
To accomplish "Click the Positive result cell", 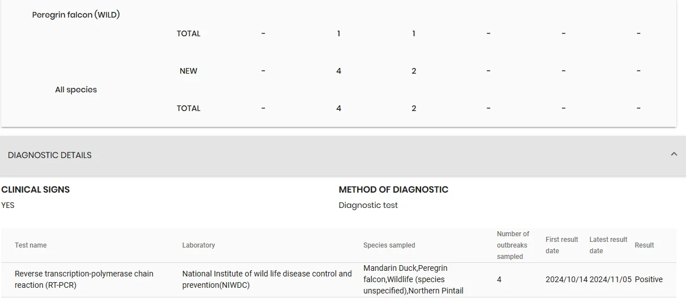I will click(649, 279).
